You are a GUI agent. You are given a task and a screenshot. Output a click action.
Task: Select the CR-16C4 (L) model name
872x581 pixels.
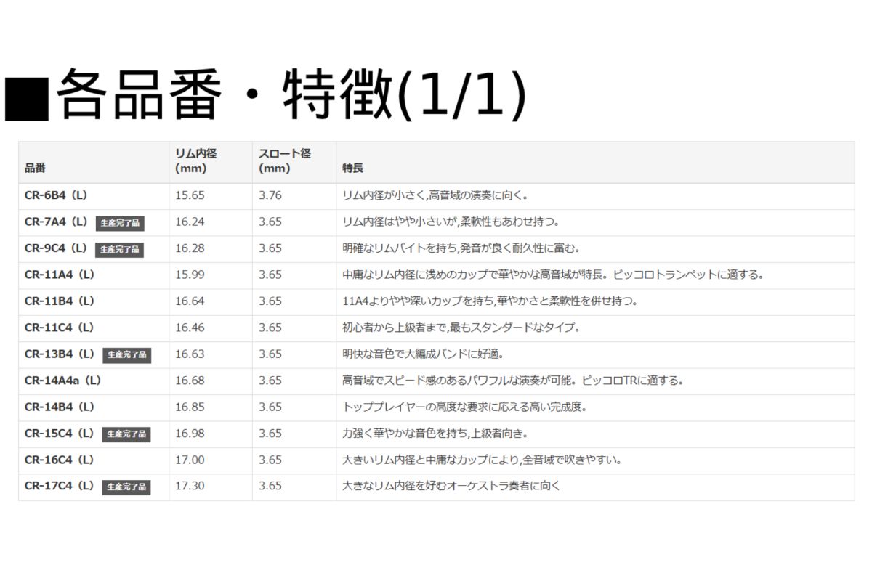59,460
